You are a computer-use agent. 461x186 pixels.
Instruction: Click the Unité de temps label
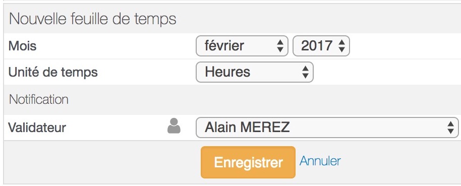click(x=53, y=72)
